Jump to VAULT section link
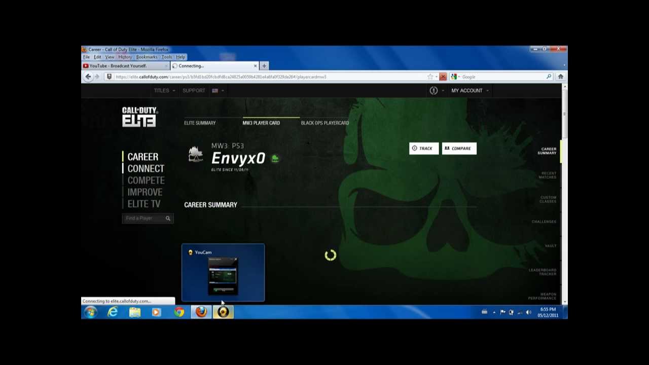This screenshot has width=649, height=365. 550,246
